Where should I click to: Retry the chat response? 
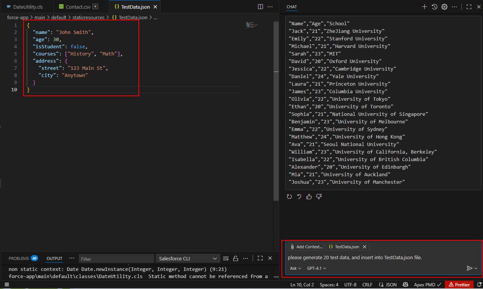[289, 197]
